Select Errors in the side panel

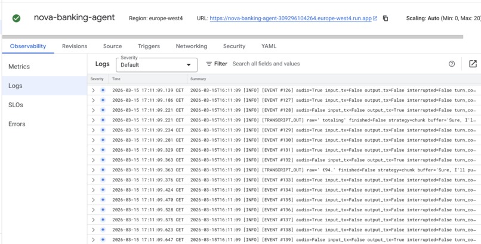point(45,124)
